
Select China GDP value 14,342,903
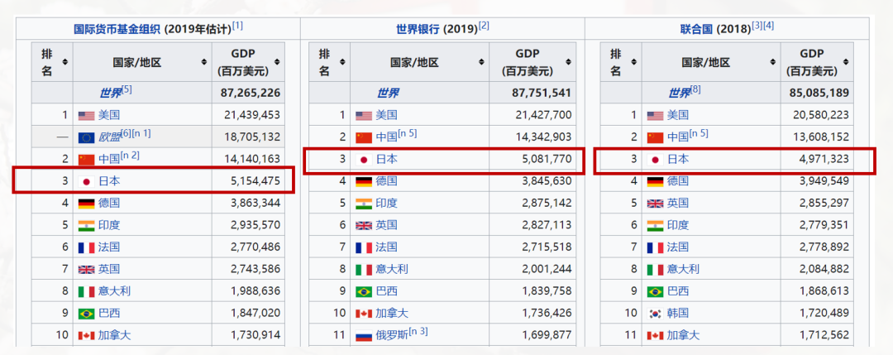click(x=543, y=137)
